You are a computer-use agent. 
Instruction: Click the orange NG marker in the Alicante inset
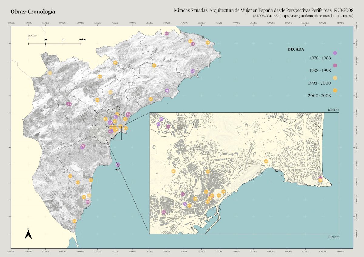pyautogui.click(x=266, y=161)
